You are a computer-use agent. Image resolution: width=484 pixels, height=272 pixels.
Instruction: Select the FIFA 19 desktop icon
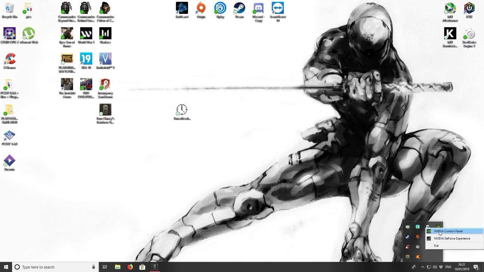pos(86,61)
